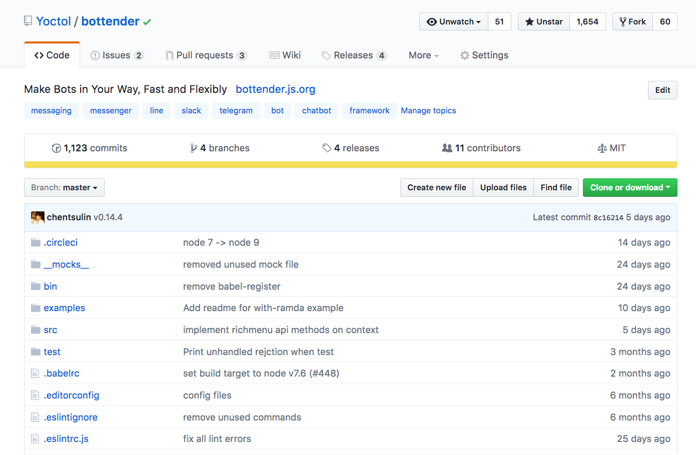696x455 pixels.
Task: Click the repository book icon beside Yoctol
Action: (28, 21)
